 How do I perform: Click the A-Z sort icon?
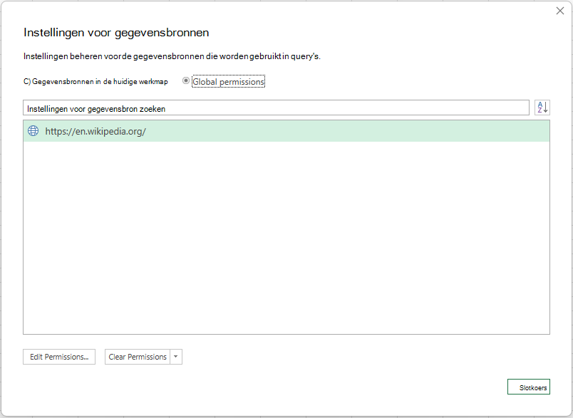[542, 108]
